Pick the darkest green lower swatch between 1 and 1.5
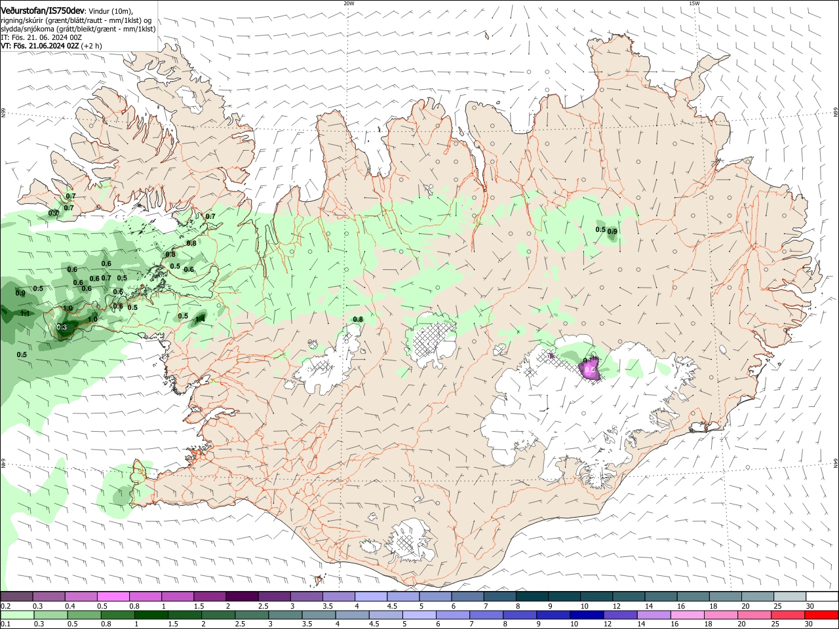Image resolution: width=839 pixels, height=629 pixels. [151, 615]
